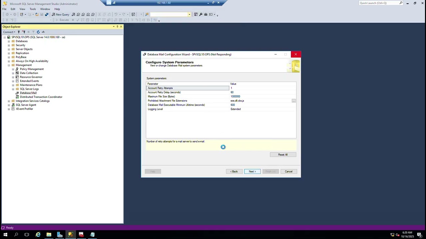Click the Reset All button

[x=283, y=155]
